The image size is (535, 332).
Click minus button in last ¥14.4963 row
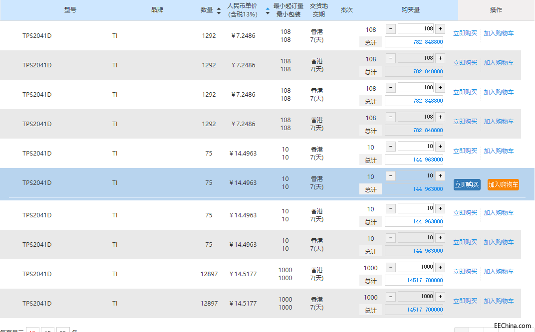coord(391,237)
